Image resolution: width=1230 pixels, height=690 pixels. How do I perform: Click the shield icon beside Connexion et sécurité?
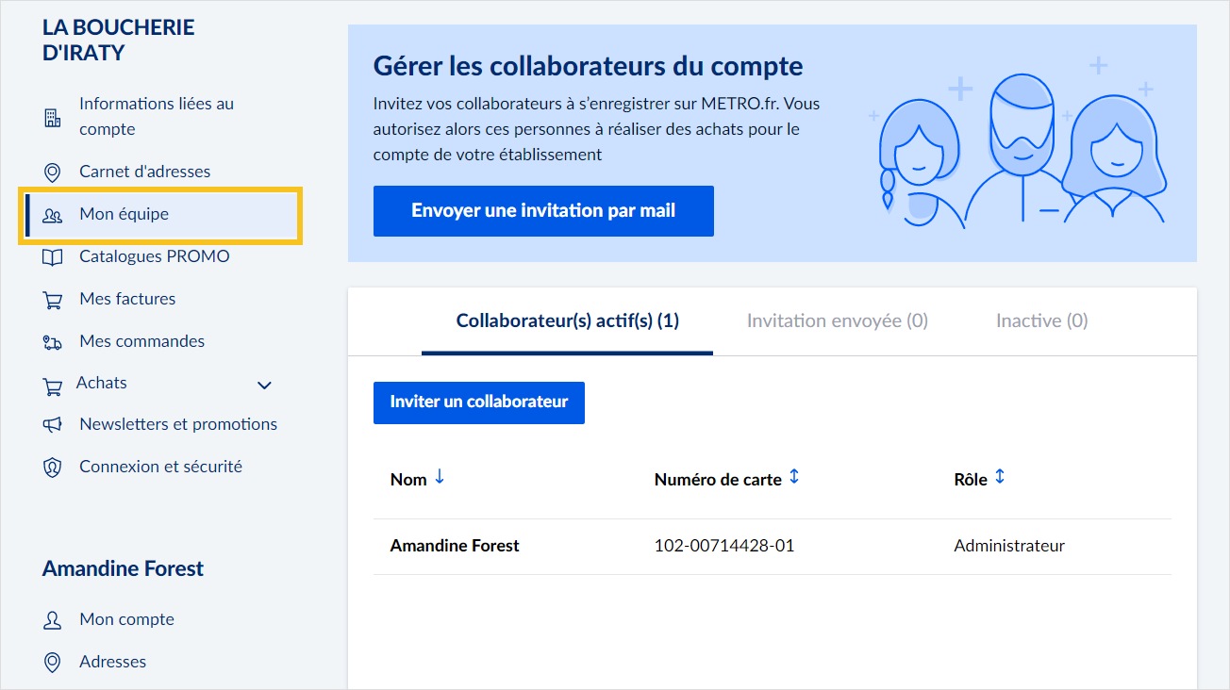click(x=54, y=467)
